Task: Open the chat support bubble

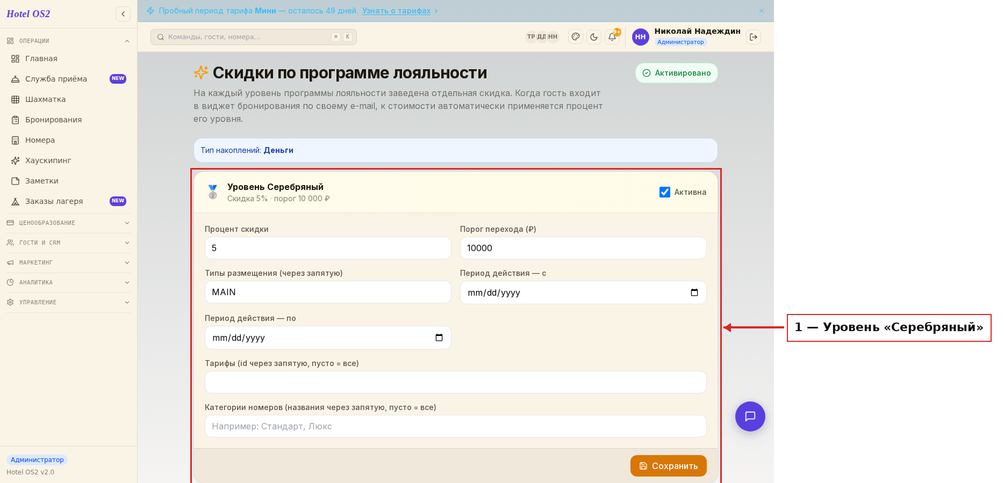Action: coord(750,416)
